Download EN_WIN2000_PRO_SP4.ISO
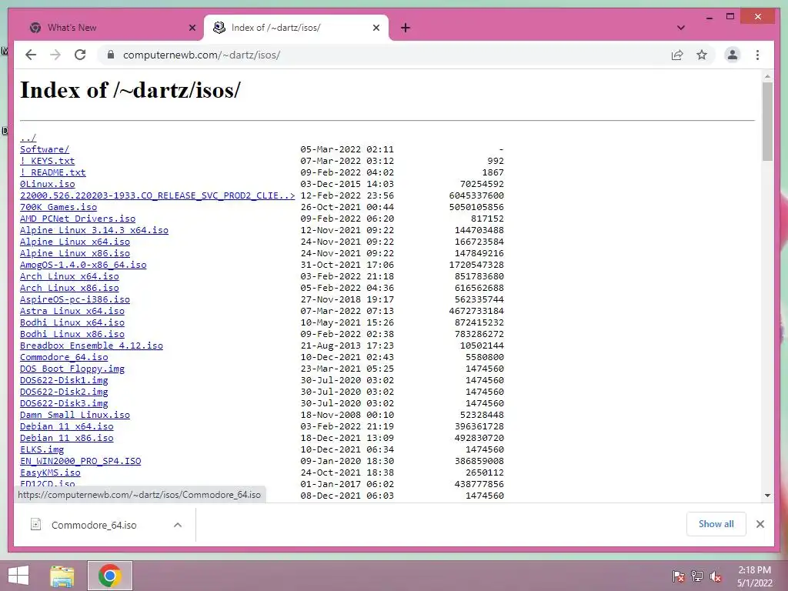The image size is (788, 591). pyautogui.click(x=80, y=462)
